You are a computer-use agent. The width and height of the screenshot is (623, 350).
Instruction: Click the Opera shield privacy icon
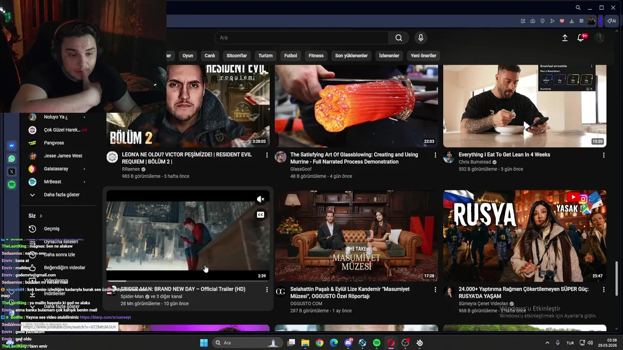[542, 21]
